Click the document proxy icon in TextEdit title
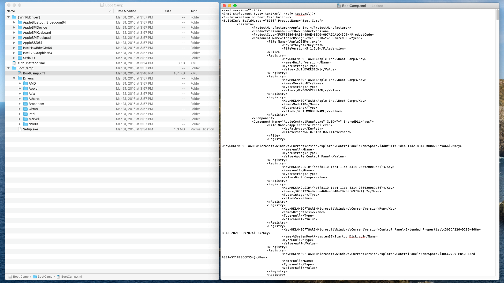 click(x=339, y=6)
